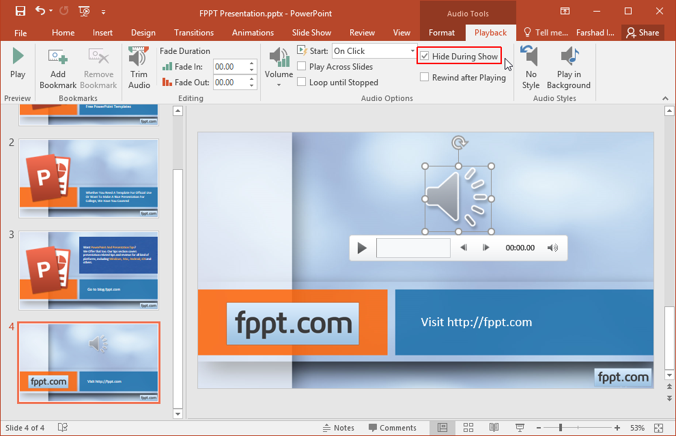
Task: Click Remove Bookmark
Action: 98,68
